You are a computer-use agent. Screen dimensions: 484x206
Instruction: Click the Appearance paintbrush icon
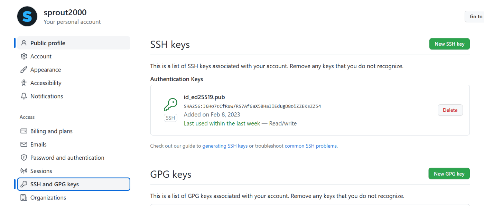(x=24, y=70)
